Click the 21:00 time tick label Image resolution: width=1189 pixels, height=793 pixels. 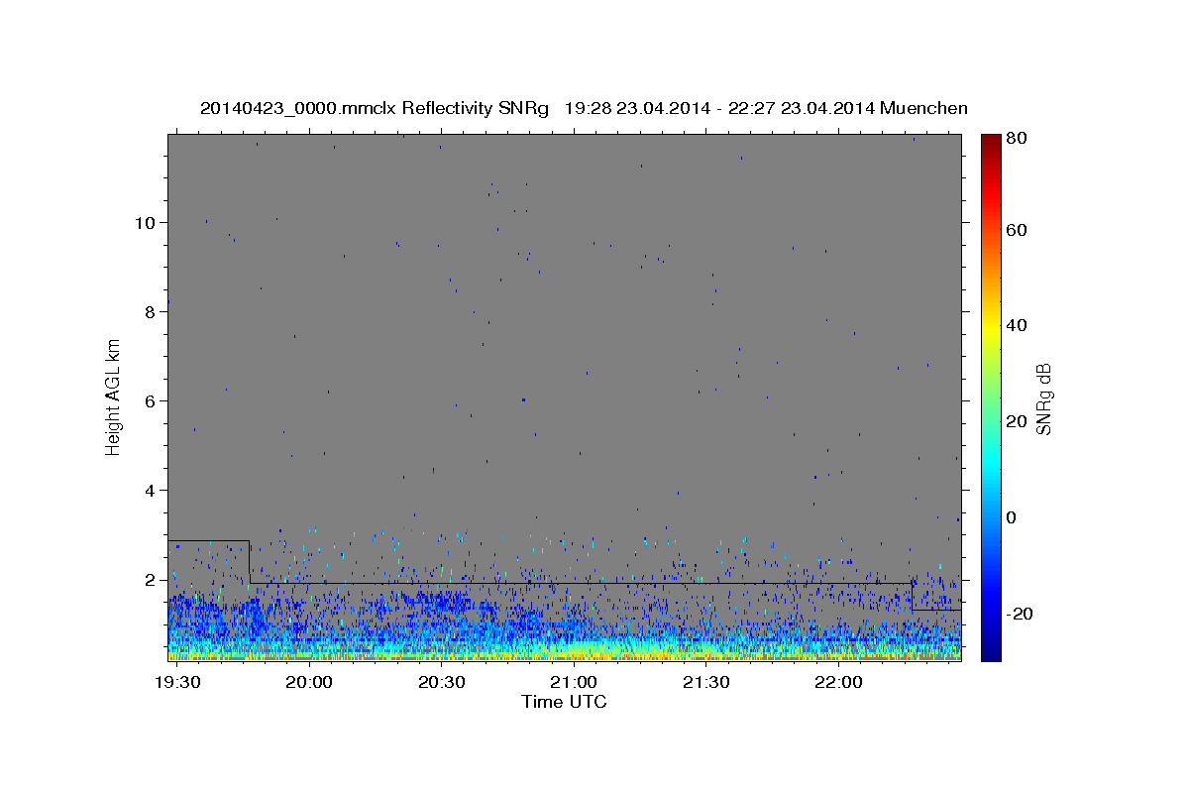(x=575, y=682)
